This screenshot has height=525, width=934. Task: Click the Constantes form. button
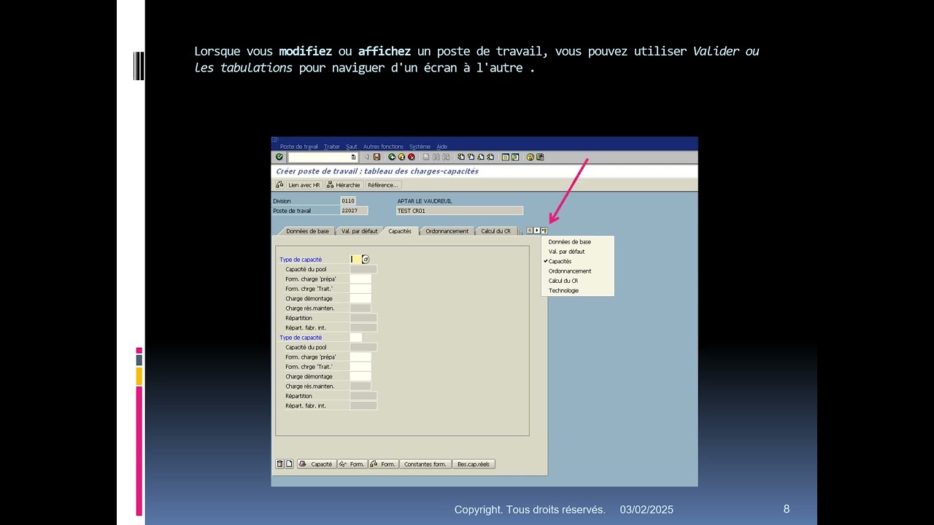[x=425, y=464]
